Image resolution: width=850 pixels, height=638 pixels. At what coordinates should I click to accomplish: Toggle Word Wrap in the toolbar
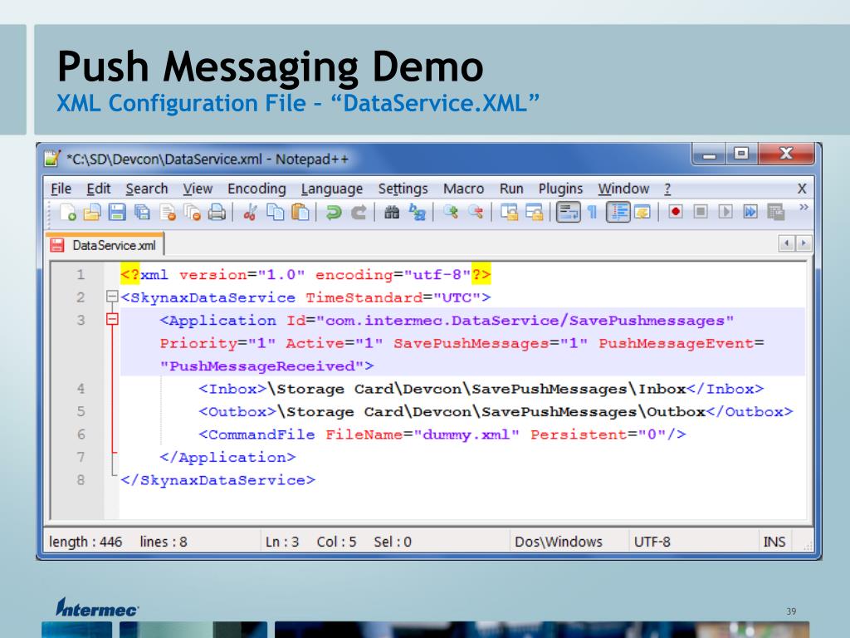[568, 212]
